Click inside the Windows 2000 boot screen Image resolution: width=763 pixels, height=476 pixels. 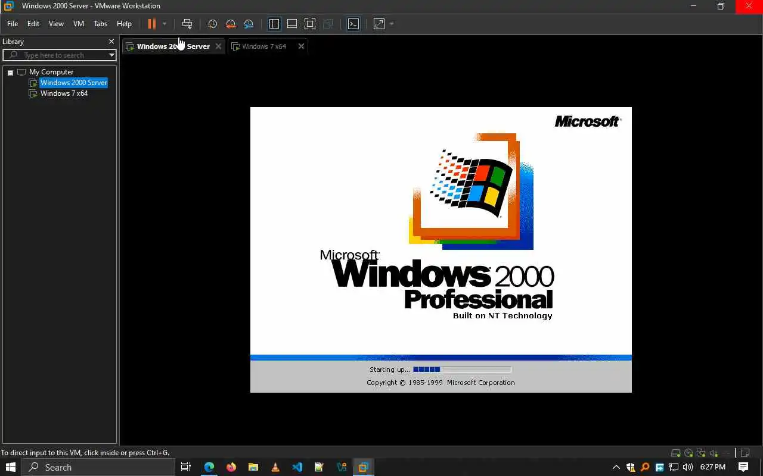(441, 250)
